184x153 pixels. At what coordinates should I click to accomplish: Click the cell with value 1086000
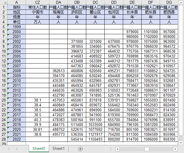(151, 139)
